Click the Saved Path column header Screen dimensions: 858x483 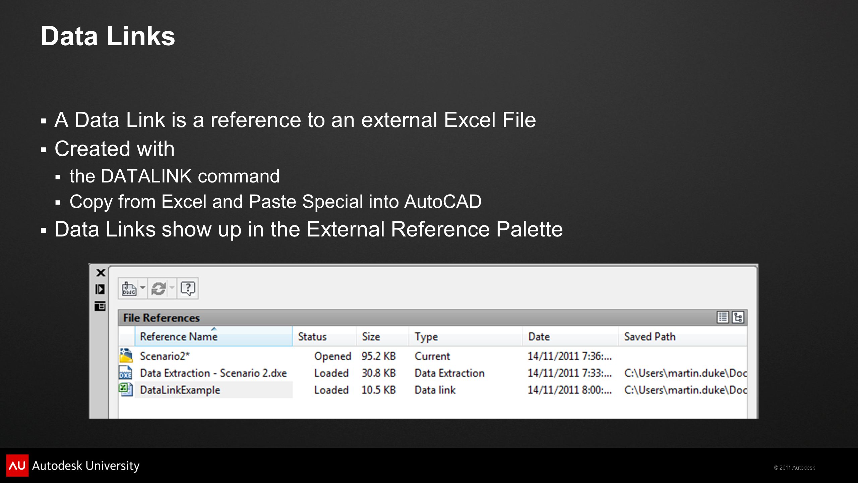tap(683, 336)
